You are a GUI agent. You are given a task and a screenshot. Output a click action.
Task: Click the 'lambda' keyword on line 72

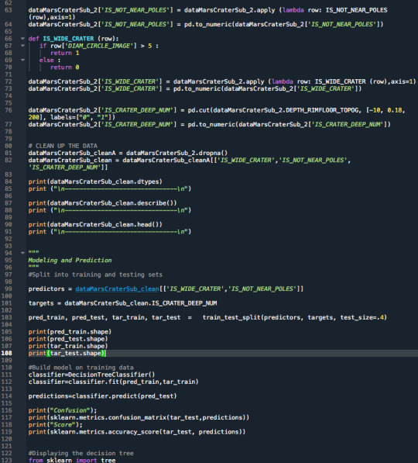click(283, 81)
